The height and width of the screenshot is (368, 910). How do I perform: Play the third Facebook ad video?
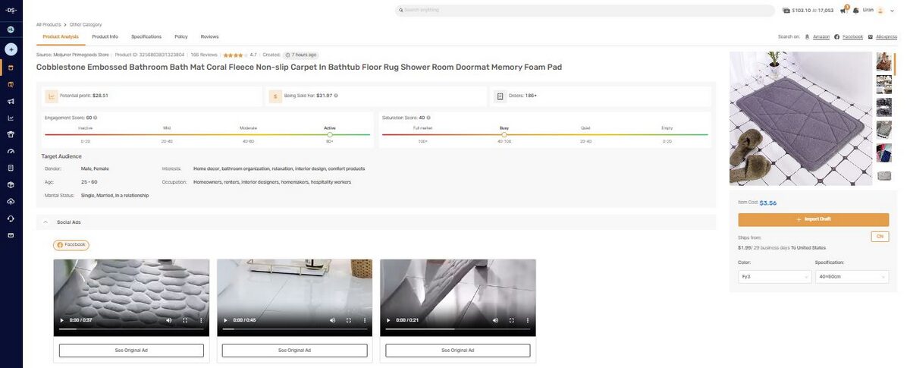click(x=389, y=320)
